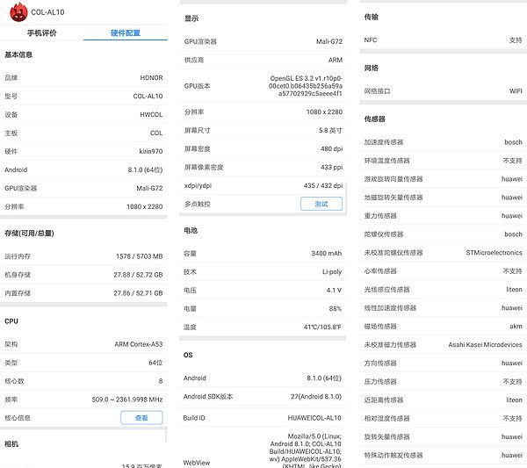Screen dimensions: 527x468
Task: Click the COL-AL10 title text
Action: (47, 12)
